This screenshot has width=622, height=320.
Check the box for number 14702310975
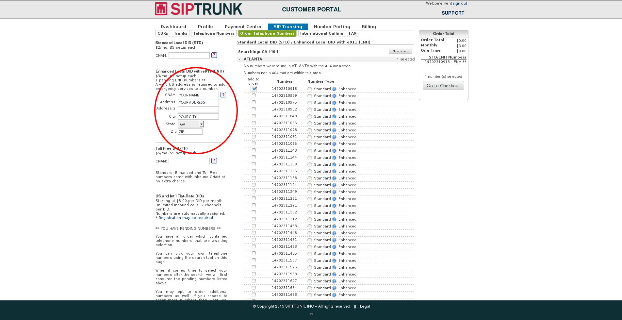tap(254, 102)
